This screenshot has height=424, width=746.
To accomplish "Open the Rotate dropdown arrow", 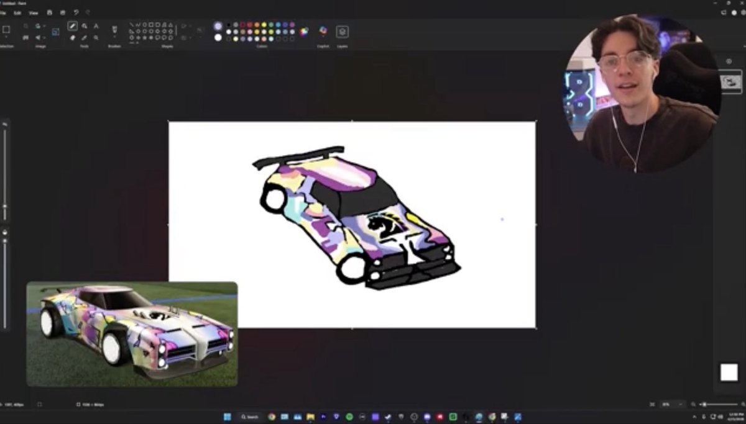I will [44, 26].
